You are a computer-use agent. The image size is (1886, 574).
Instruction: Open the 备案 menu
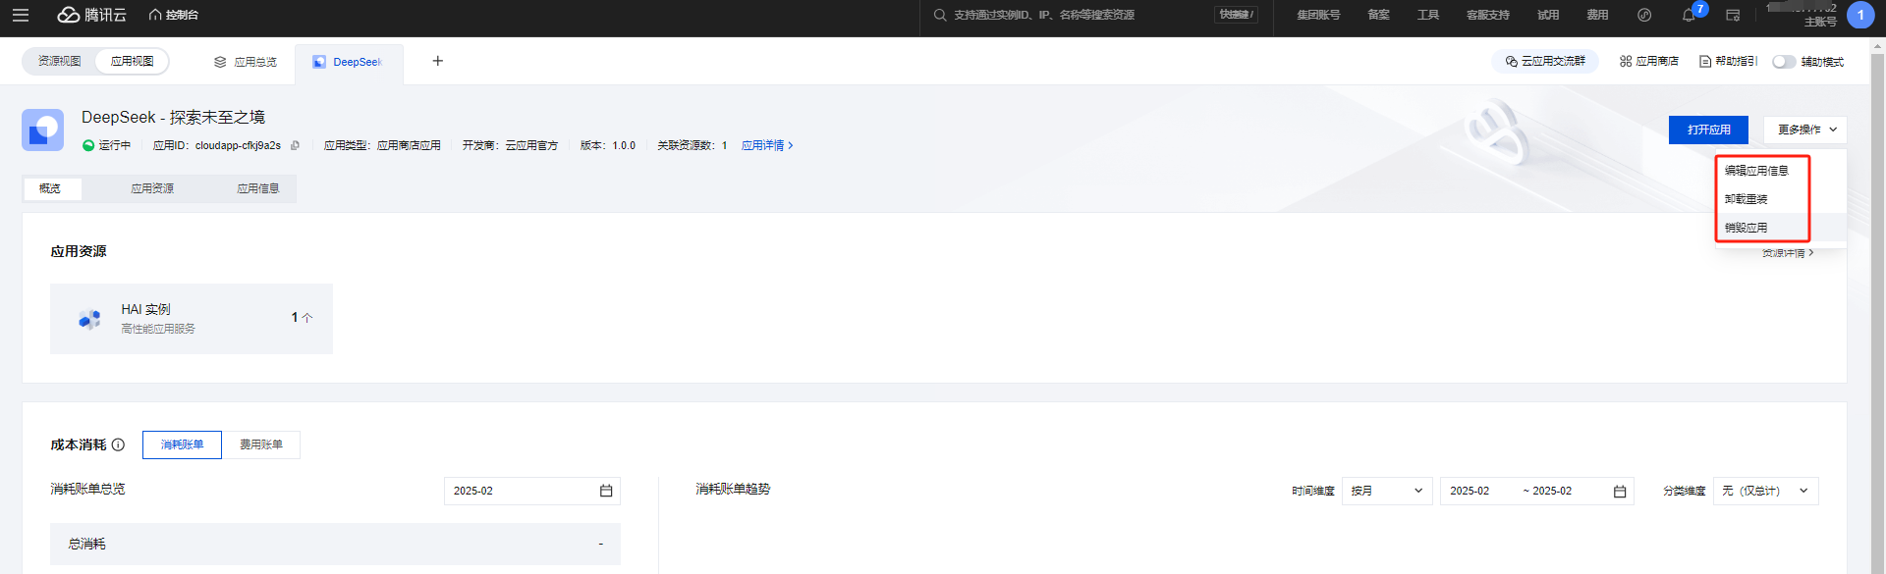(x=1379, y=15)
